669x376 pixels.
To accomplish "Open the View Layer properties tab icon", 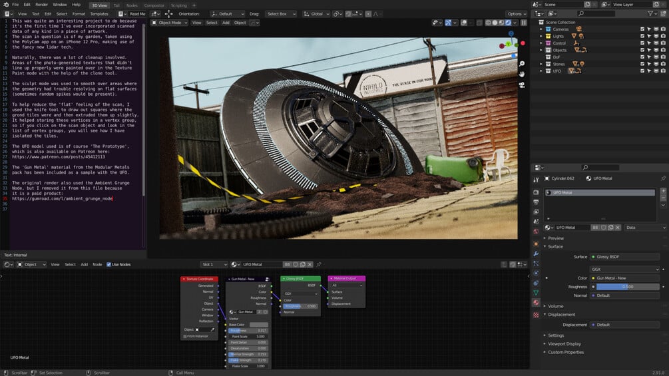I will [536, 212].
